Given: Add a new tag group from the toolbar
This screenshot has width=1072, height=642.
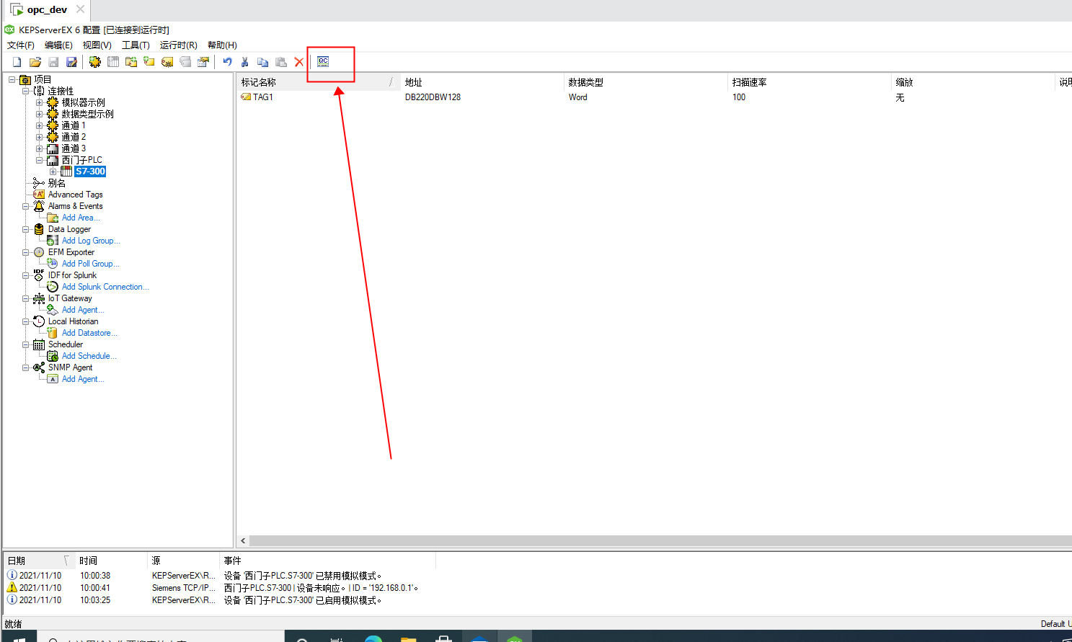Looking at the screenshot, I should (130, 61).
